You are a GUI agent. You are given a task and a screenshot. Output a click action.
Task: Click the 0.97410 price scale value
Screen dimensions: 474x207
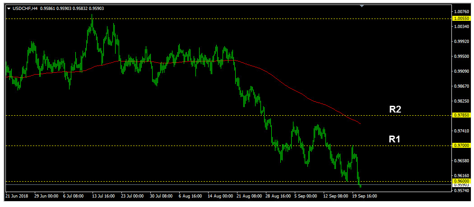click(461, 131)
